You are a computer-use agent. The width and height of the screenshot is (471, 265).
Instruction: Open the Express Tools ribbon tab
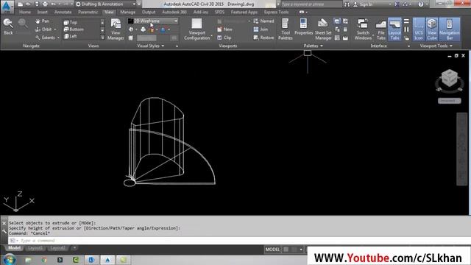(277, 12)
